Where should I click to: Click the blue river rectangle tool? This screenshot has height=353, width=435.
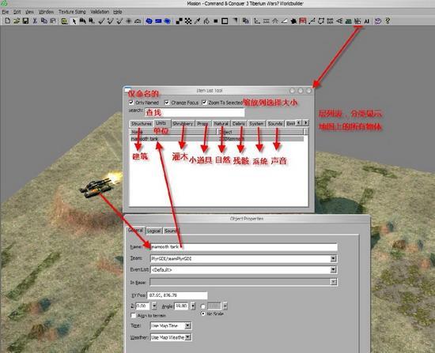tap(158, 21)
